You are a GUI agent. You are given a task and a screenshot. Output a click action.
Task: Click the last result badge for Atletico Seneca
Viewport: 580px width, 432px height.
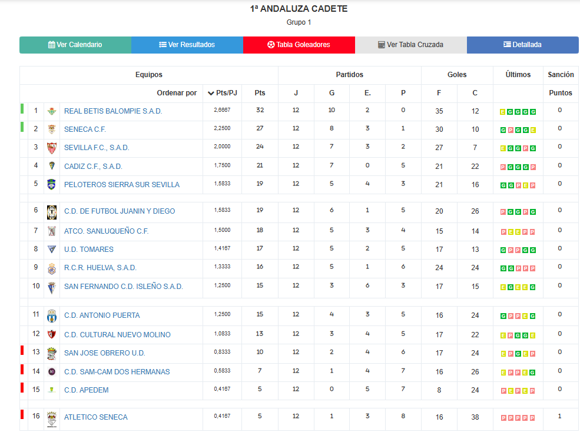(532, 418)
